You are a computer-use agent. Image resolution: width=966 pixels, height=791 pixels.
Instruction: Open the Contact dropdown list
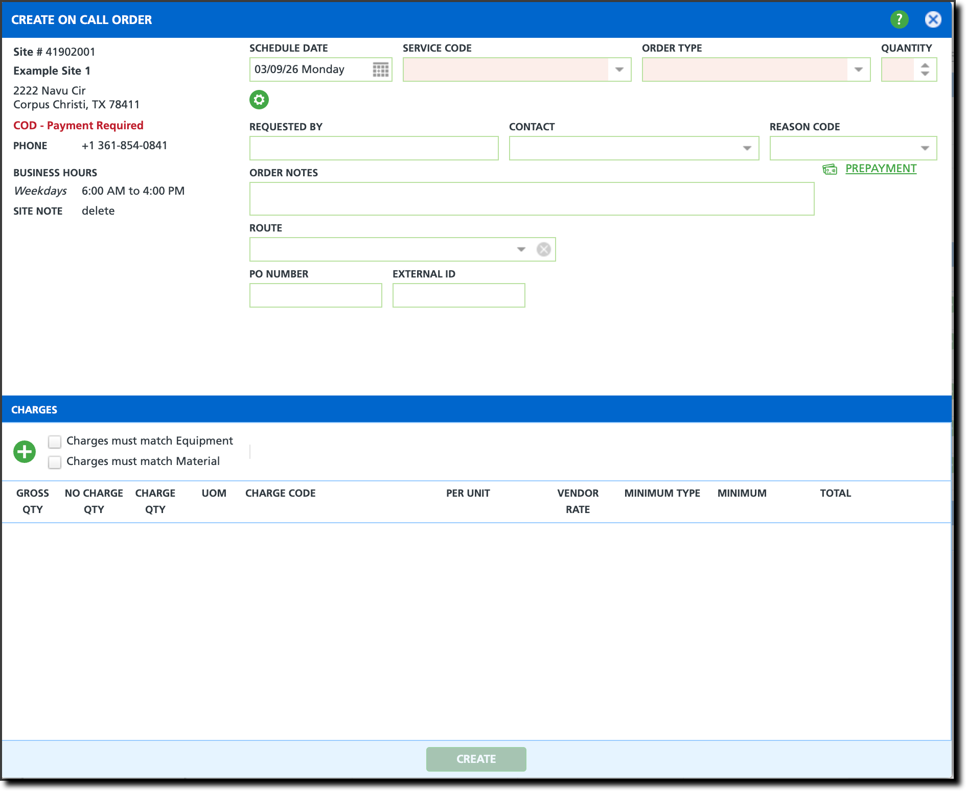pyautogui.click(x=747, y=148)
